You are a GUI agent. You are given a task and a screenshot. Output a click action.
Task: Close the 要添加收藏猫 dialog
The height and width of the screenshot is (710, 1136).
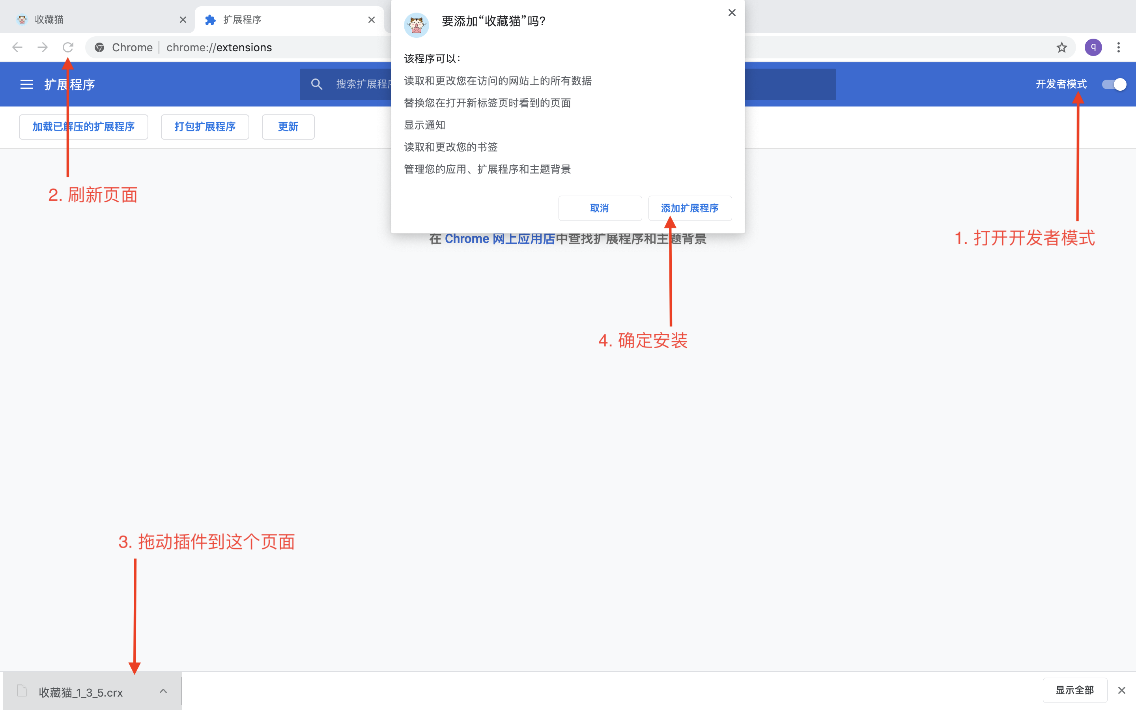pyautogui.click(x=732, y=13)
